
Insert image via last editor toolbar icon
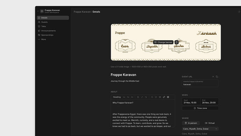(168, 97)
